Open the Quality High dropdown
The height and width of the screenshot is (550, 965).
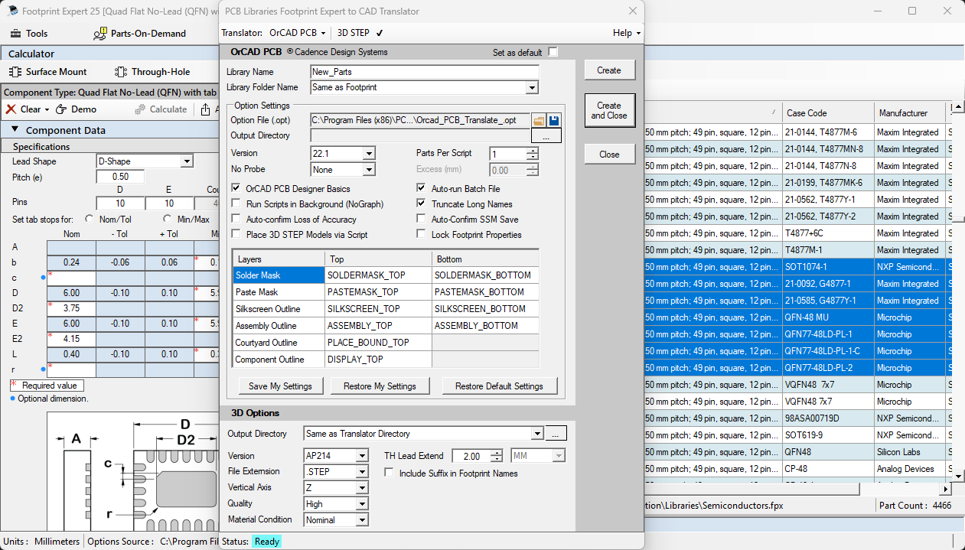pyautogui.click(x=362, y=504)
